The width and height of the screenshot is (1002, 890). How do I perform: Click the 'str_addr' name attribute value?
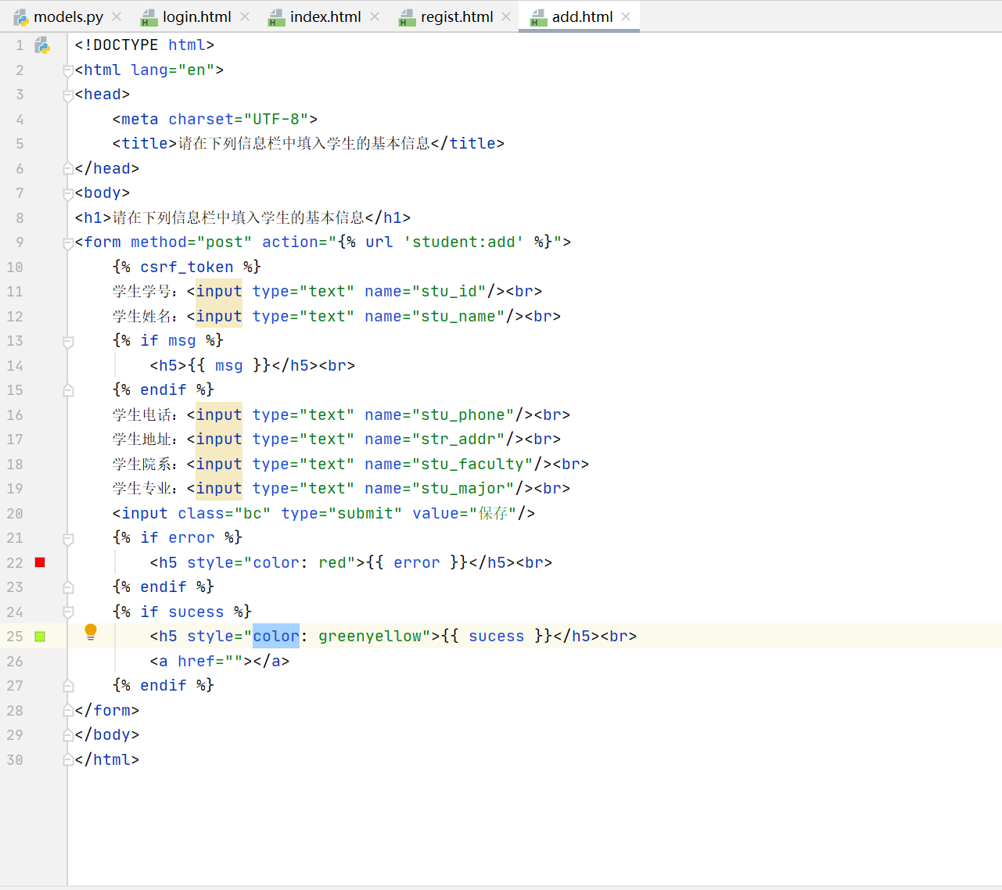[458, 440]
